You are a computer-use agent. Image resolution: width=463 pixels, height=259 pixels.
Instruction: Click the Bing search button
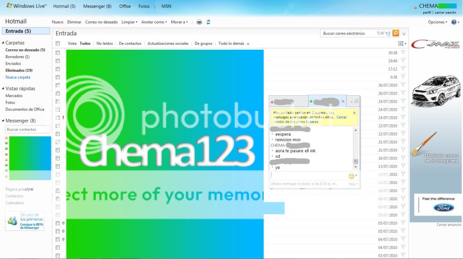(395, 33)
